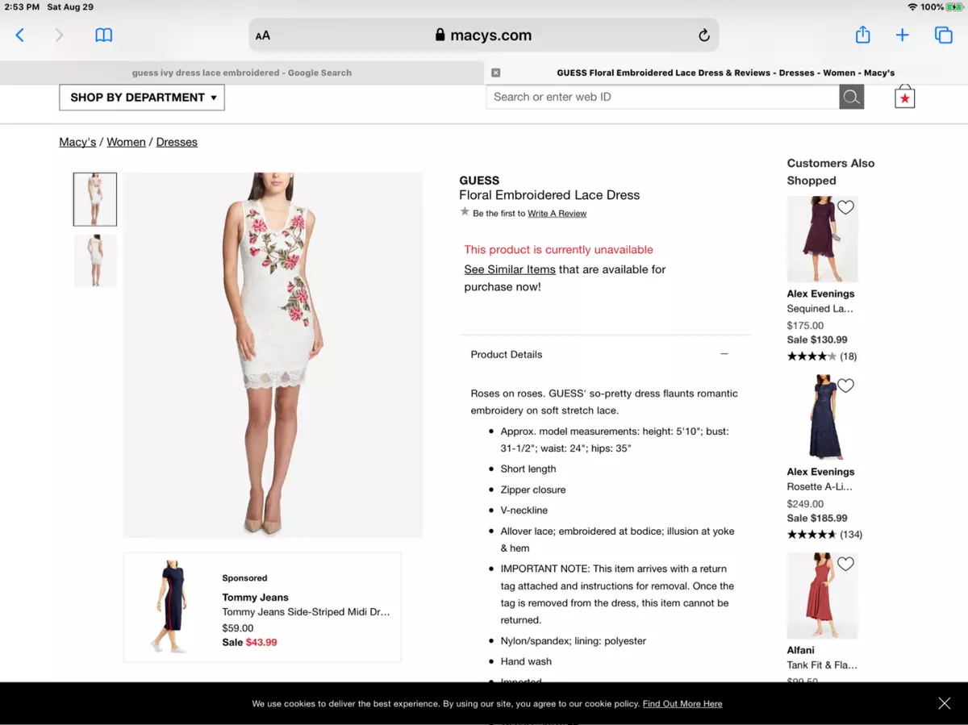Favorite the Alex Evenings Rosette dress heart
968x725 pixels.
point(845,385)
